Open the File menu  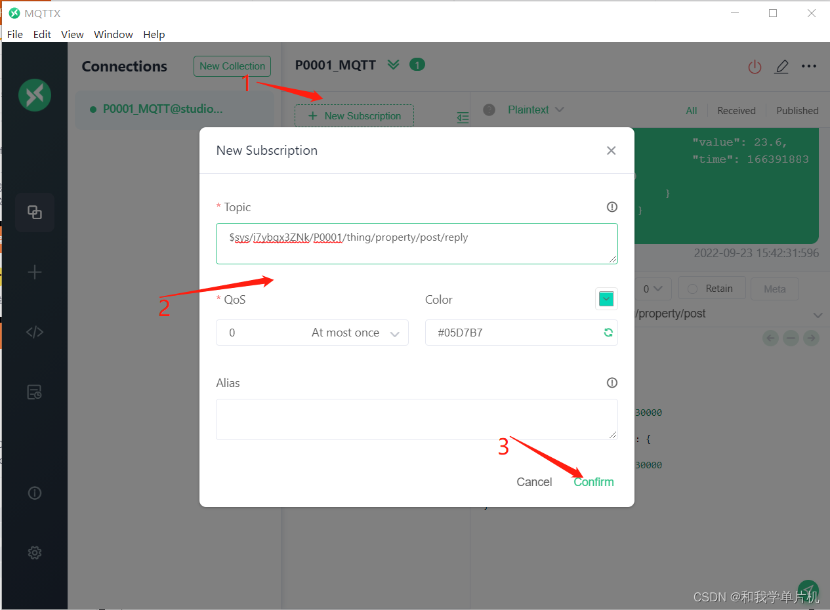pyautogui.click(x=14, y=34)
